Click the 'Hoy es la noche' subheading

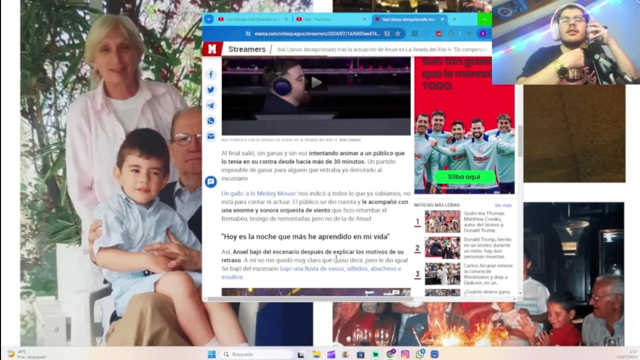[x=305, y=236]
